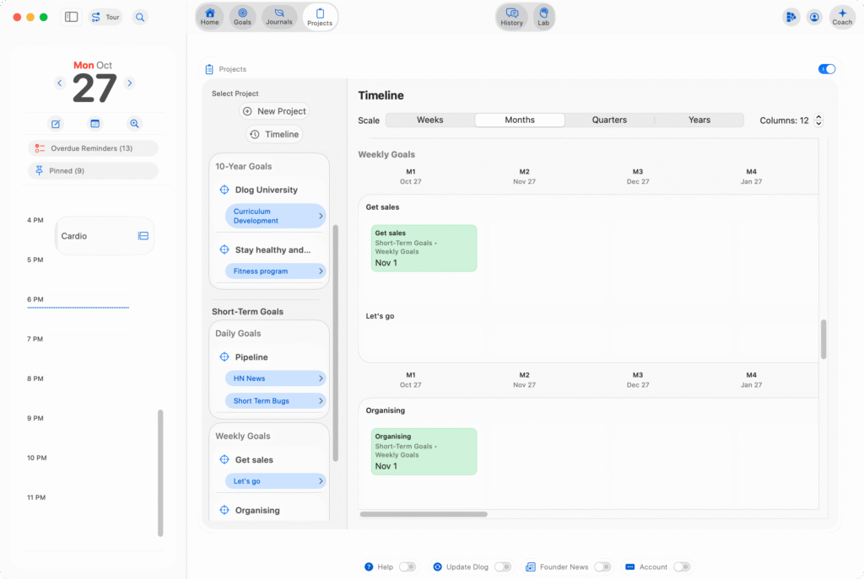The image size is (864, 579).
Task: Open the Lab section
Action: pos(544,17)
